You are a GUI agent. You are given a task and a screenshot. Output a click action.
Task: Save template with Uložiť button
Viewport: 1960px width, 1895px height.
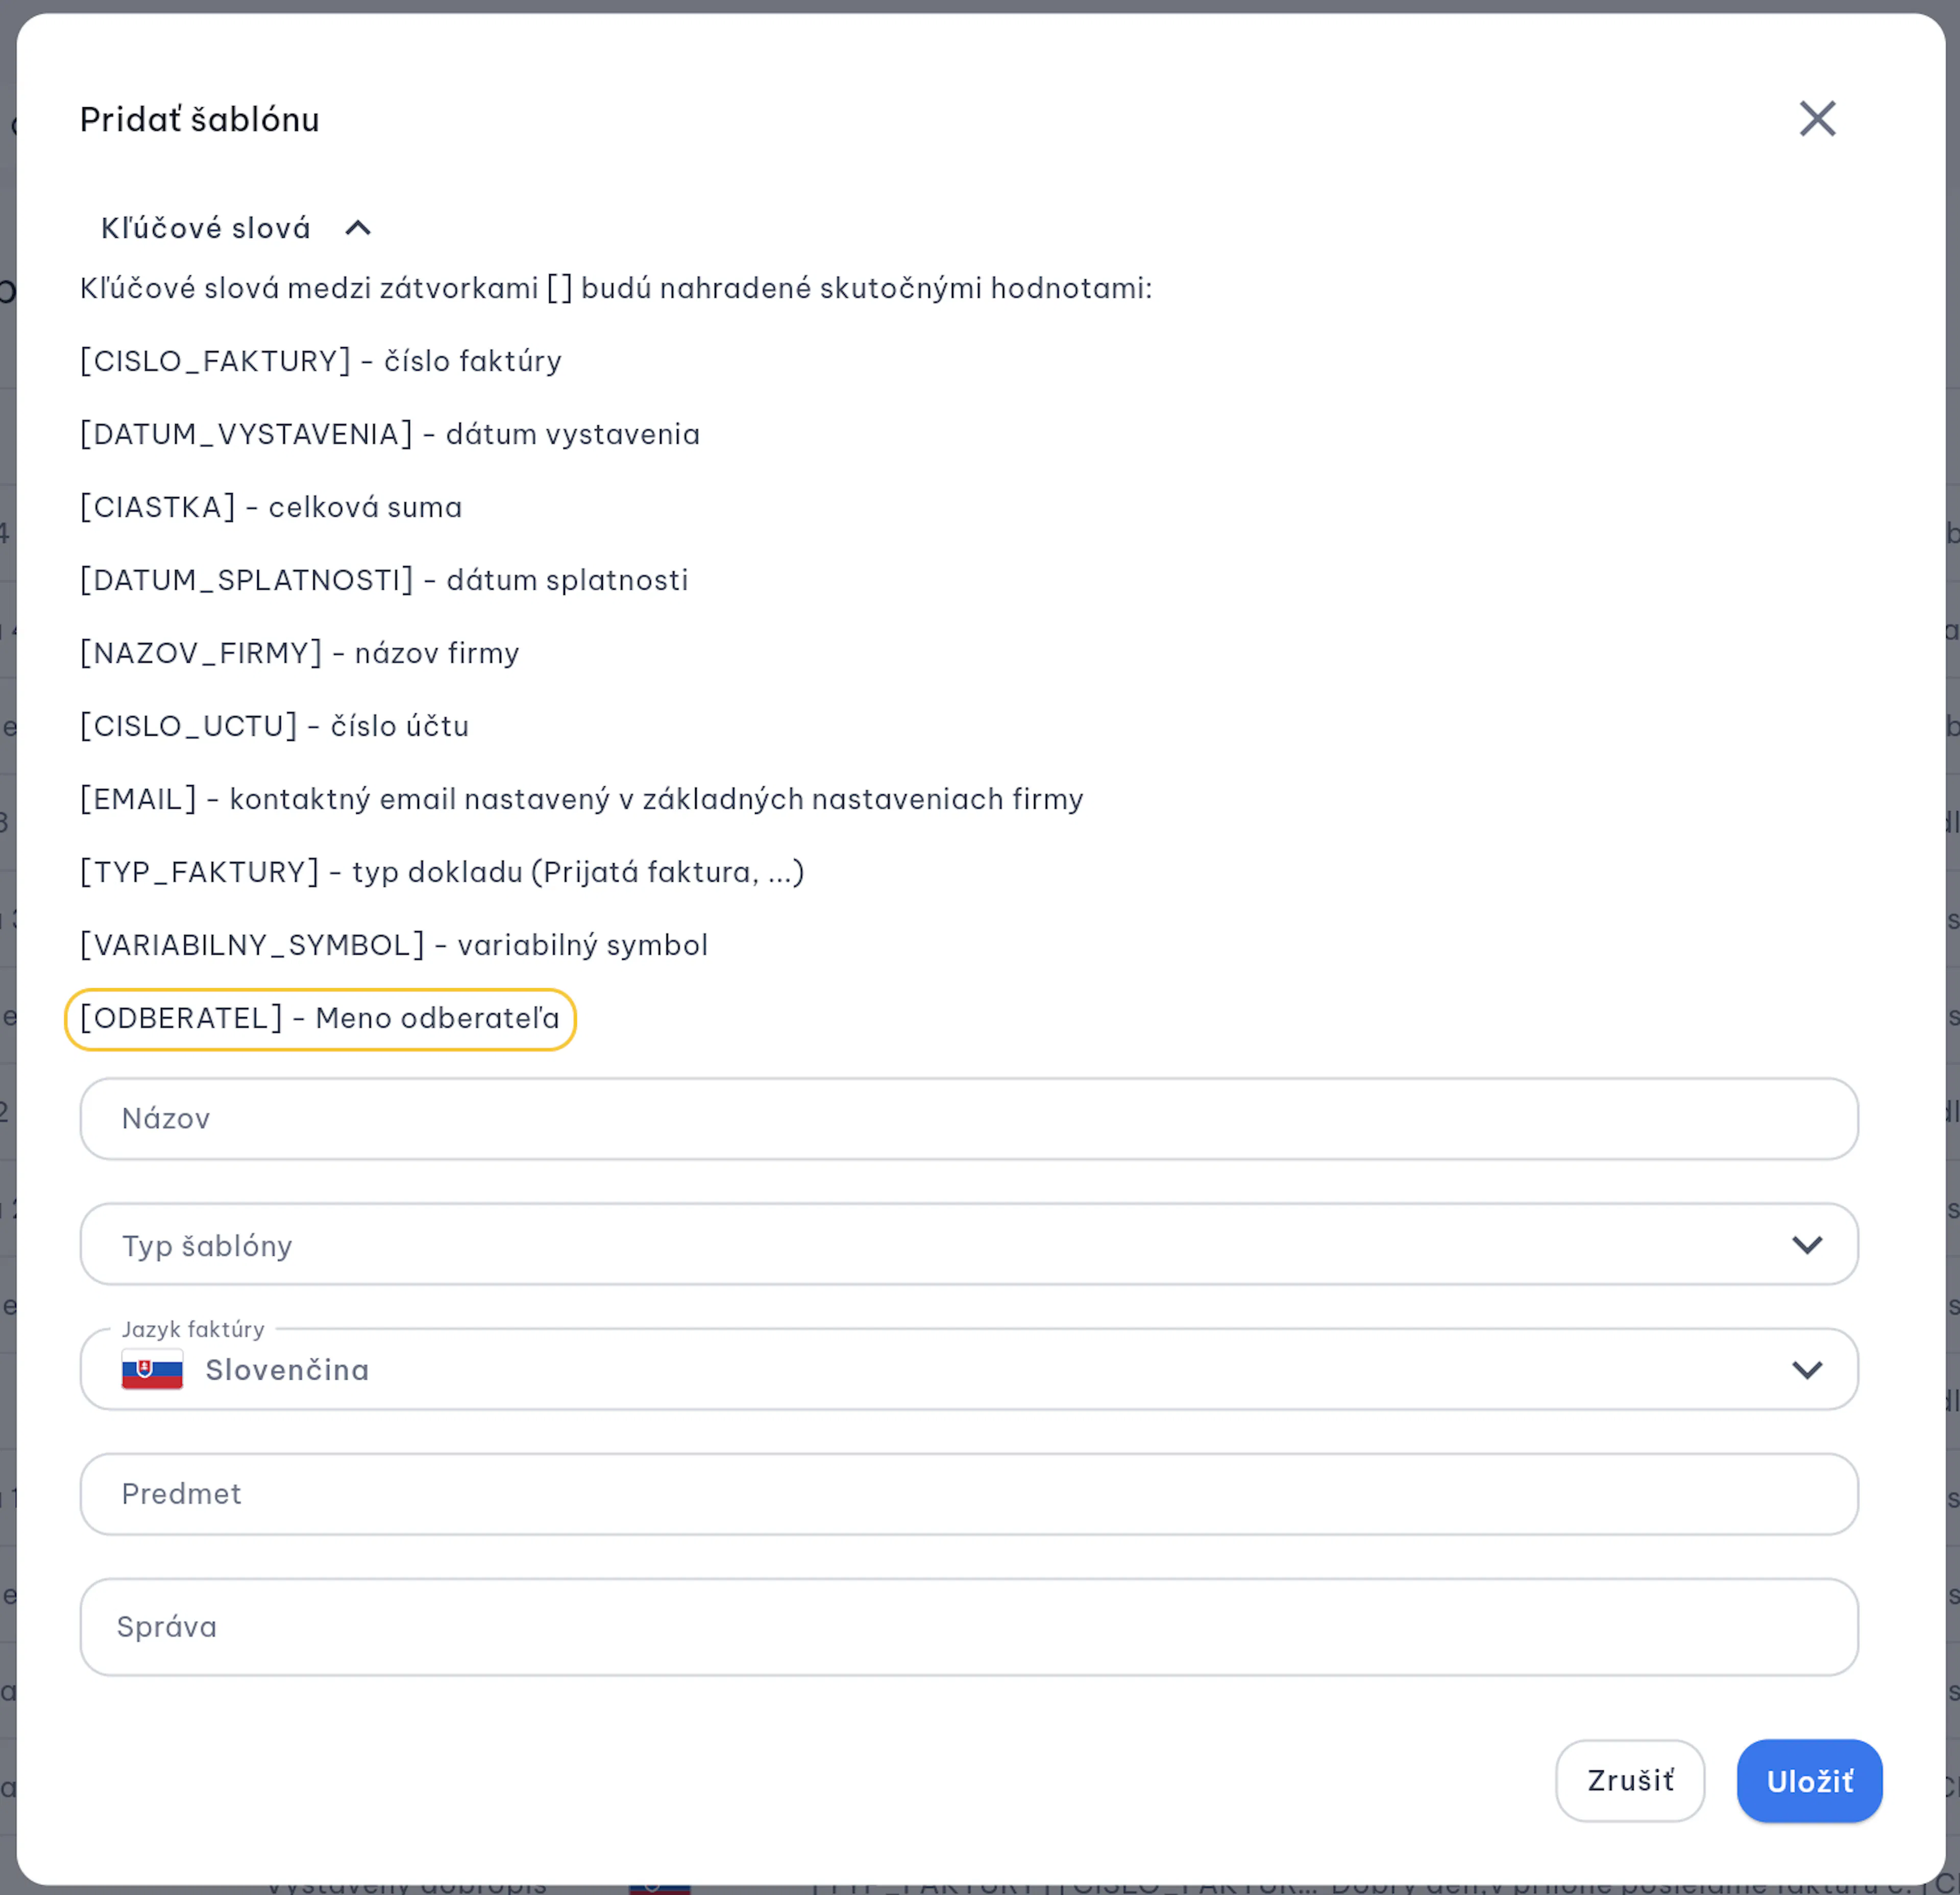point(1809,1780)
